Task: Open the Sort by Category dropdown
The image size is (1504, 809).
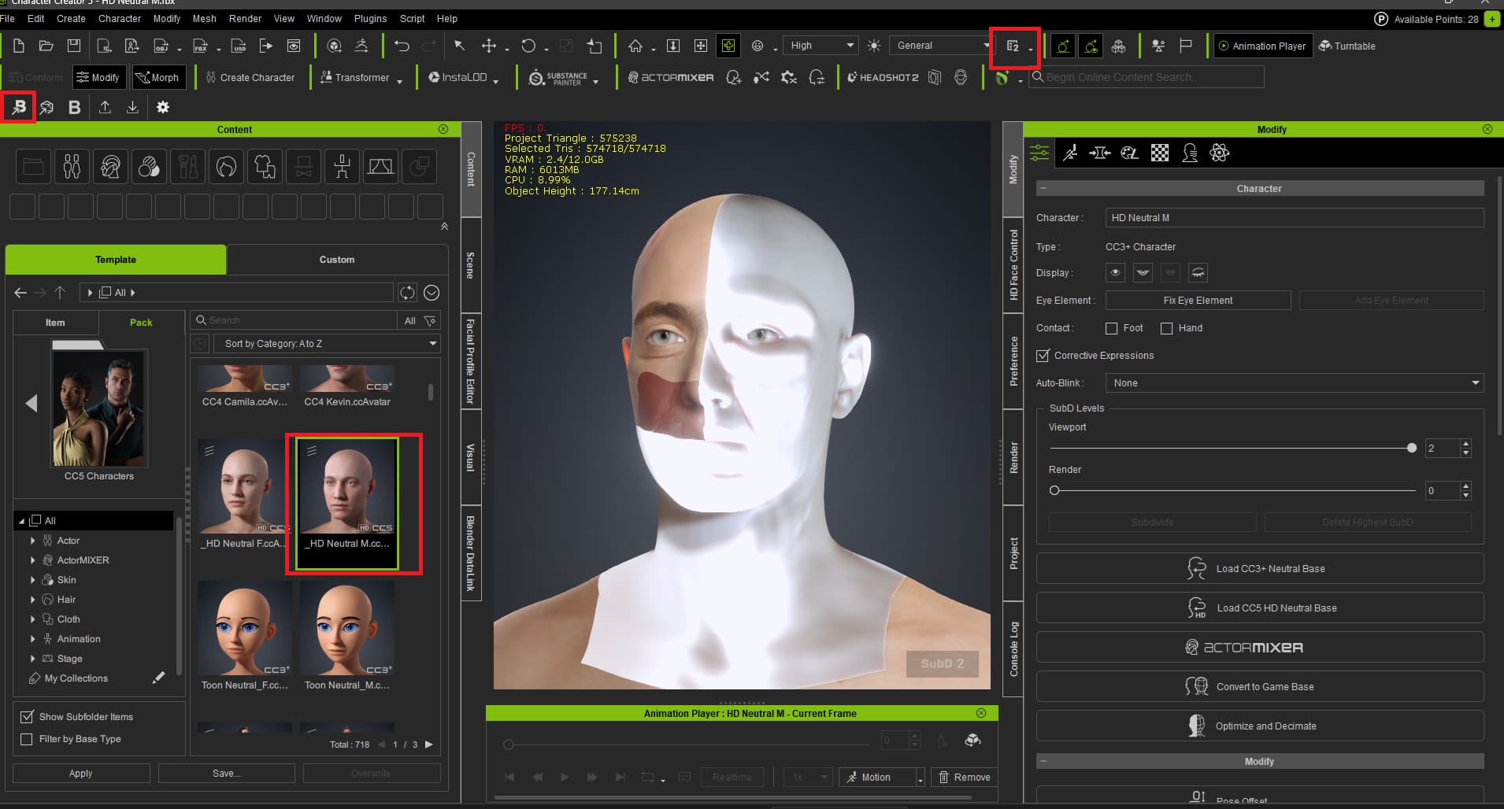Action: 327,344
